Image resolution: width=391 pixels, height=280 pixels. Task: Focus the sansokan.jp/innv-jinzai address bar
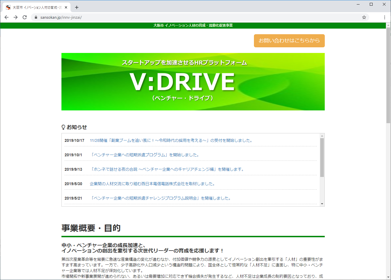200,17
